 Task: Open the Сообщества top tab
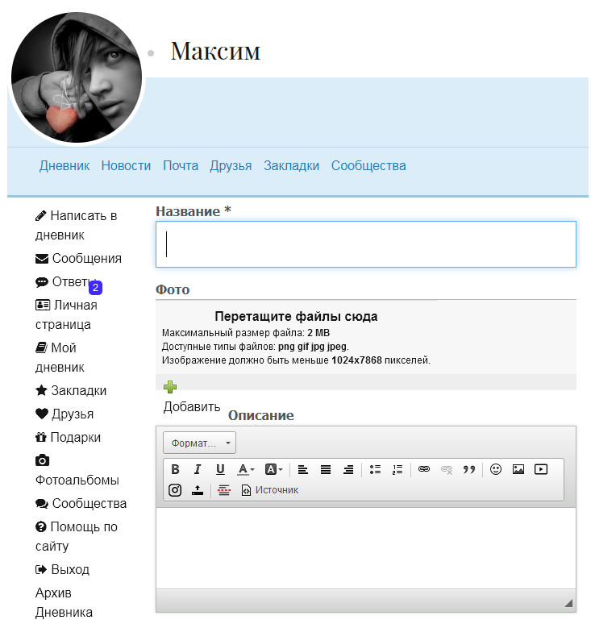[368, 165]
